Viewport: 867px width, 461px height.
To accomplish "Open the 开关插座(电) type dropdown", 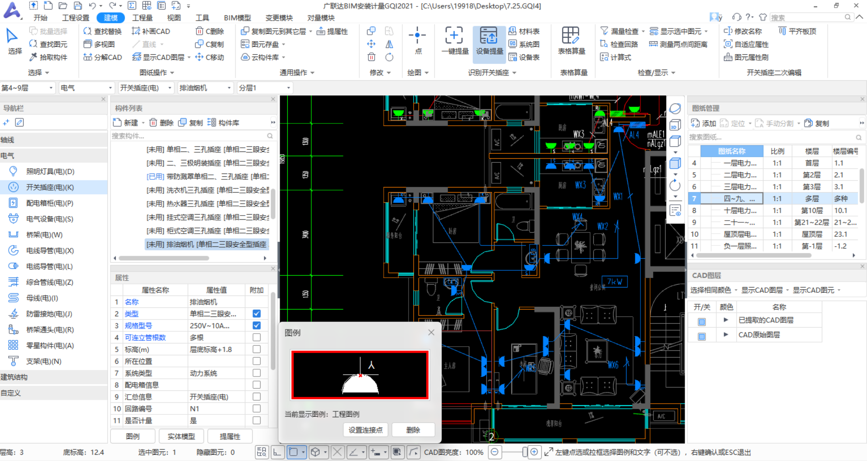I will (x=146, y=88).
